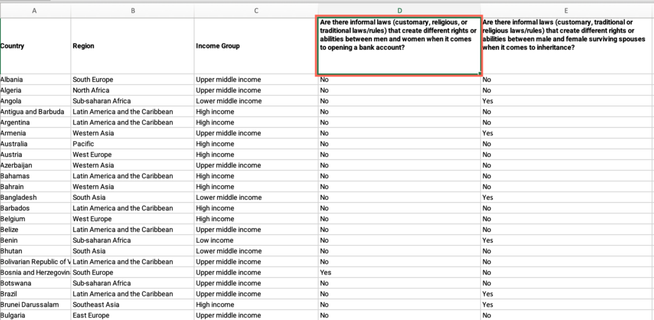654x320 pixels.
Task: Click Angola's Yes cell in column E
Action: pos(567,101)
